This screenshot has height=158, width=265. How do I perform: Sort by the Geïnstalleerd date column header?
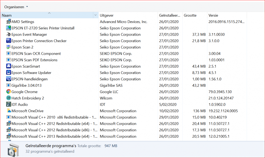(x=170, y=15)
